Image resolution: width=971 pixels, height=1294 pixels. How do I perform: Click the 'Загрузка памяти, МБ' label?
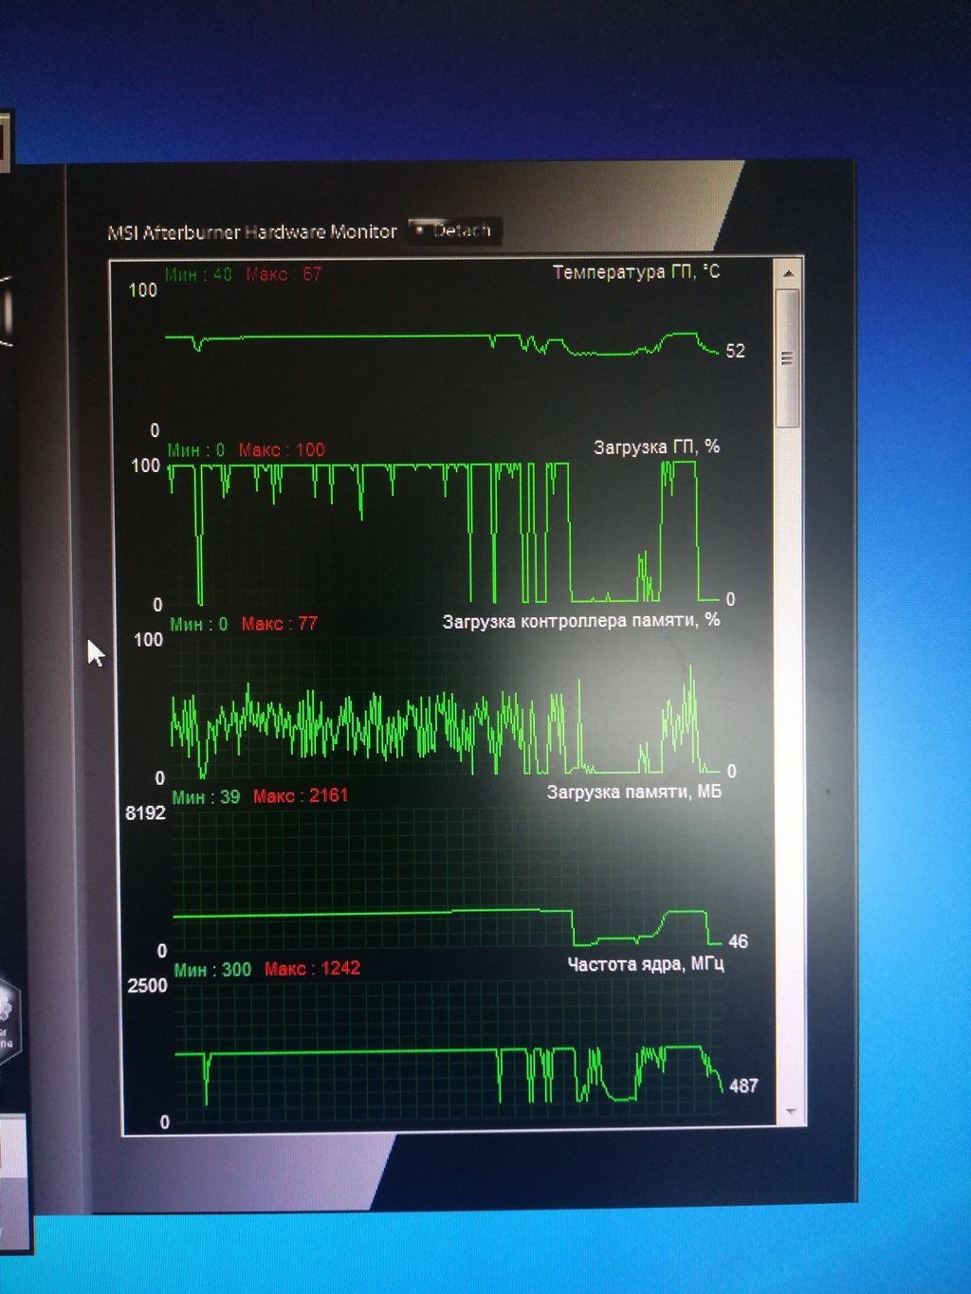click(x=633, y=793)
